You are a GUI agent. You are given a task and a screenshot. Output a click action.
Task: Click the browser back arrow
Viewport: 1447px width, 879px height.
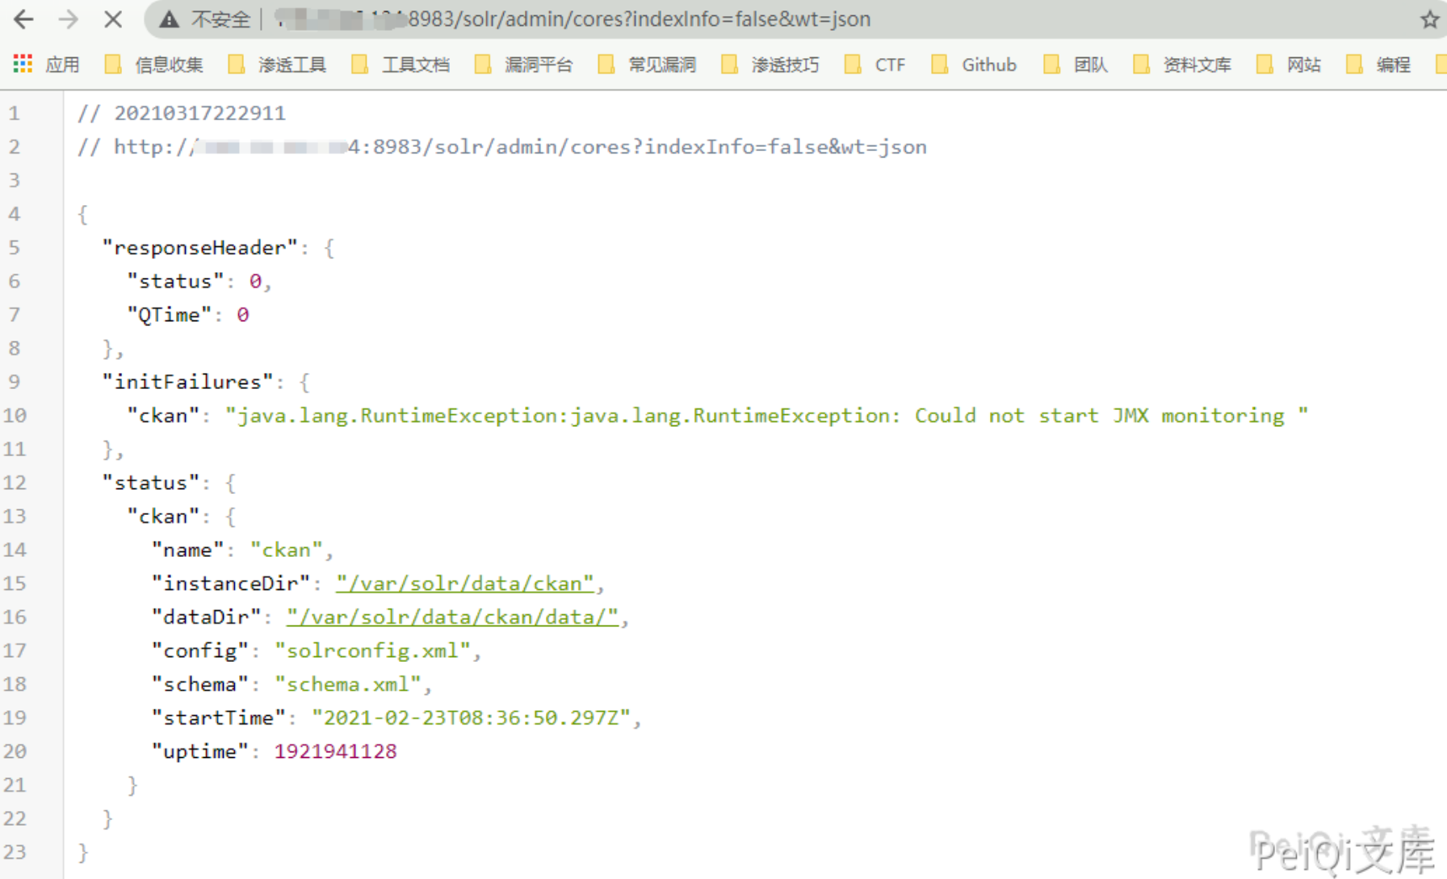click(23, 19)
